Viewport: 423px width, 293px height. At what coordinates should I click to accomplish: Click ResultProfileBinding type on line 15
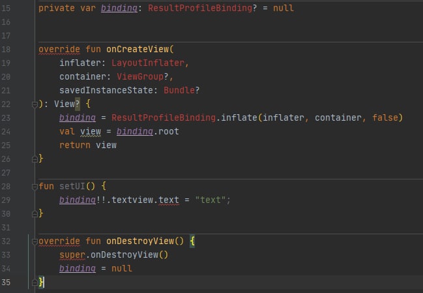(x=200, y=8)
